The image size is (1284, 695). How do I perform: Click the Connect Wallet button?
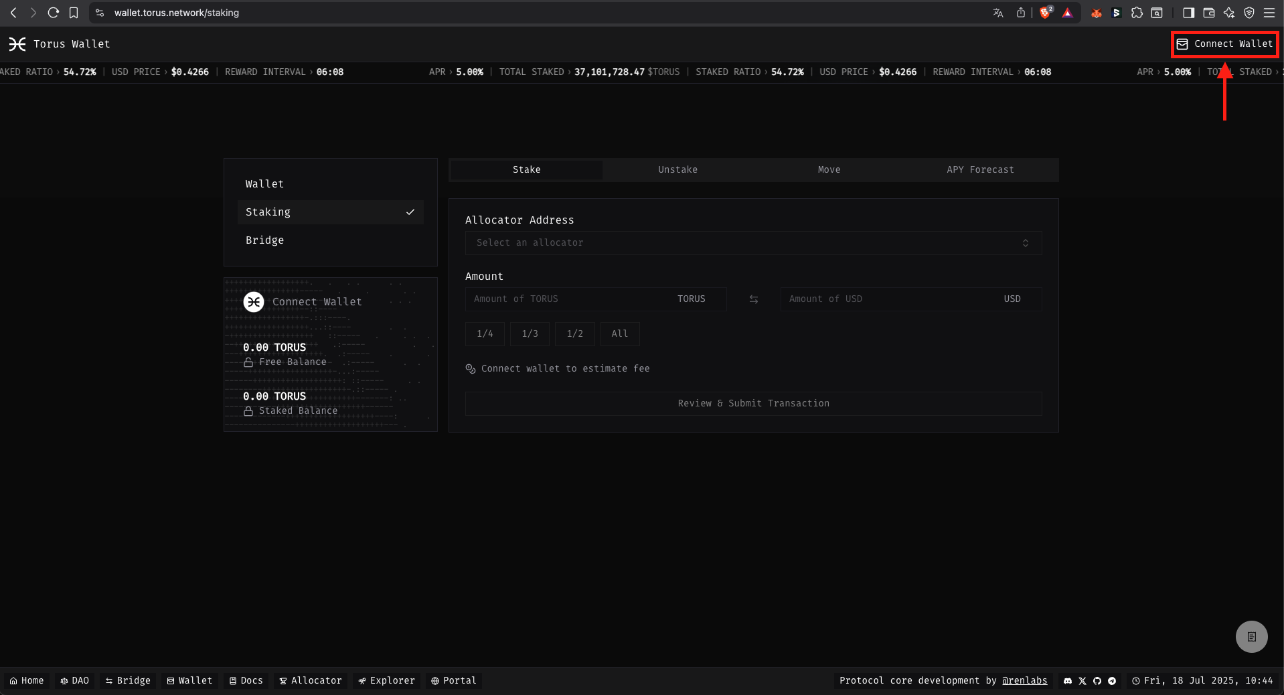(1224, 44)
